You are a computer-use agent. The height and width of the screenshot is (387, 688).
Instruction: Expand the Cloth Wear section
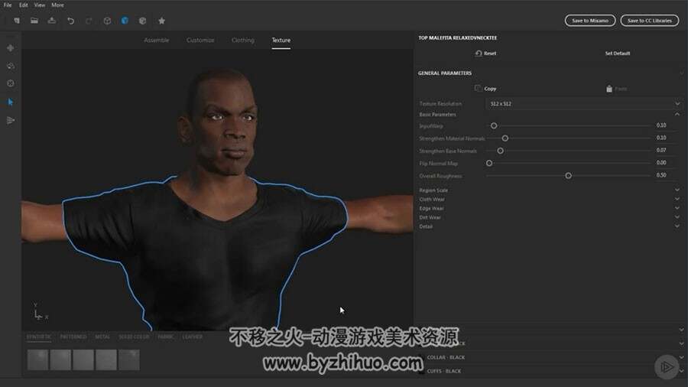[x=677, y=199]
